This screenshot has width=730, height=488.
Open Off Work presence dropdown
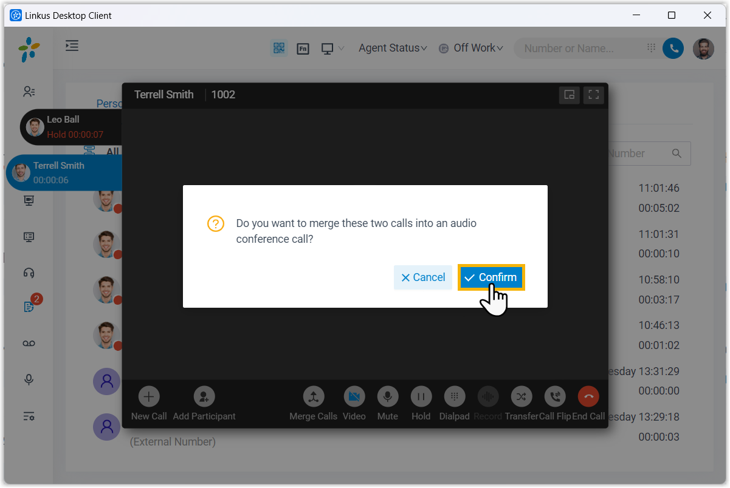(x=471, y=48)
